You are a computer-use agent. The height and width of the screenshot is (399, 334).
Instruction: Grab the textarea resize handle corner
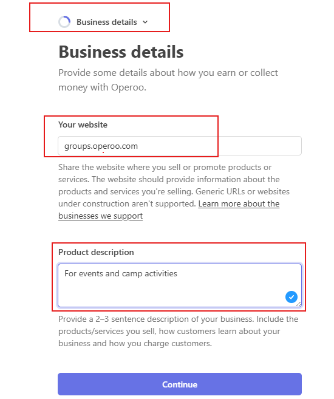click(x=299, y=304)
